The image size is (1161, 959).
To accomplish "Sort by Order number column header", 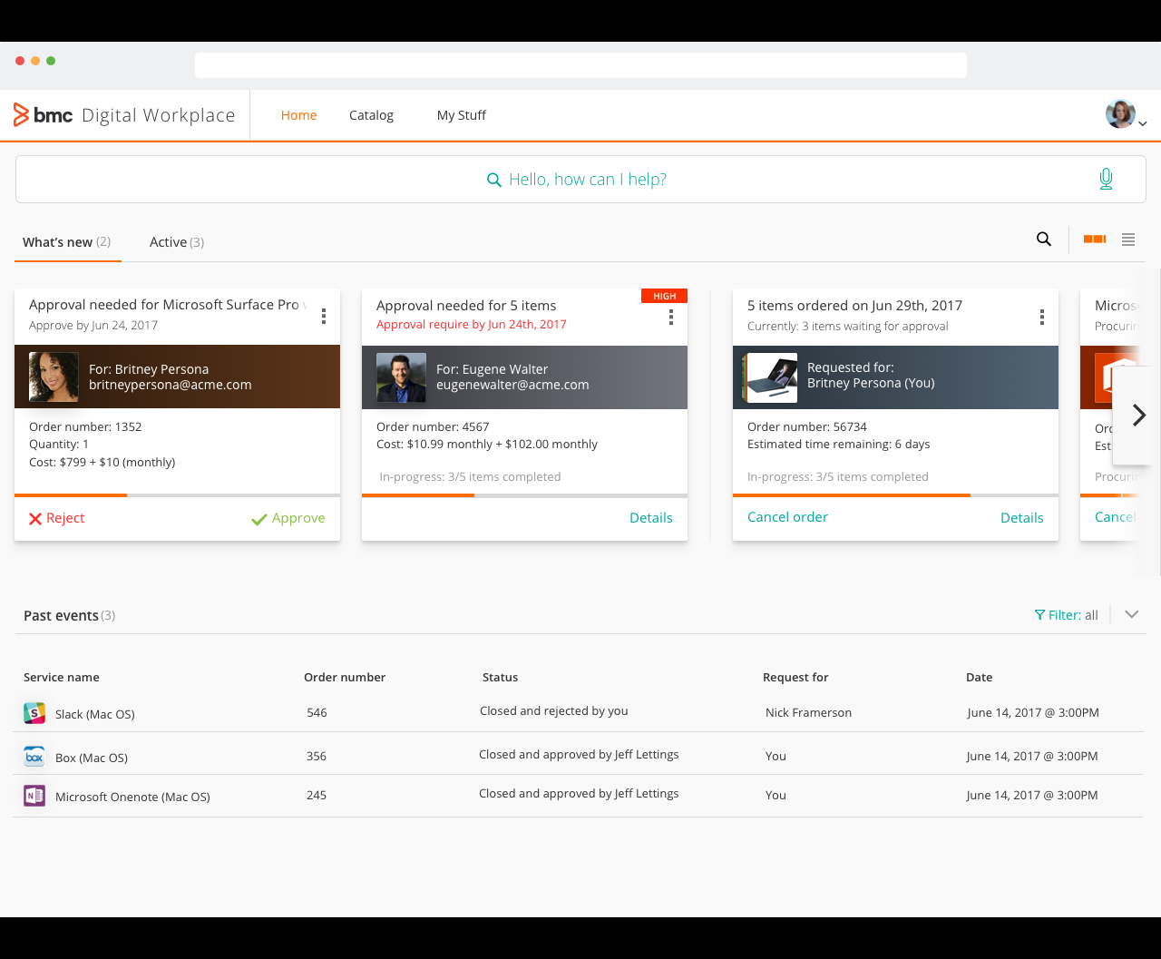I will (x=345, y=678).
